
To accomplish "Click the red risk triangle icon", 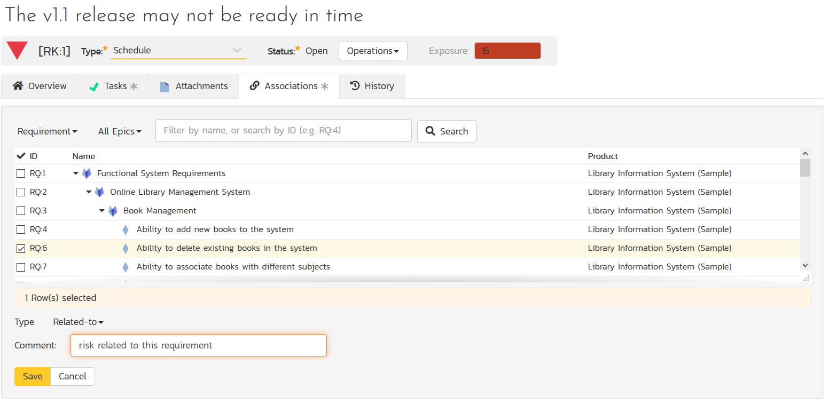I will 17,51.
